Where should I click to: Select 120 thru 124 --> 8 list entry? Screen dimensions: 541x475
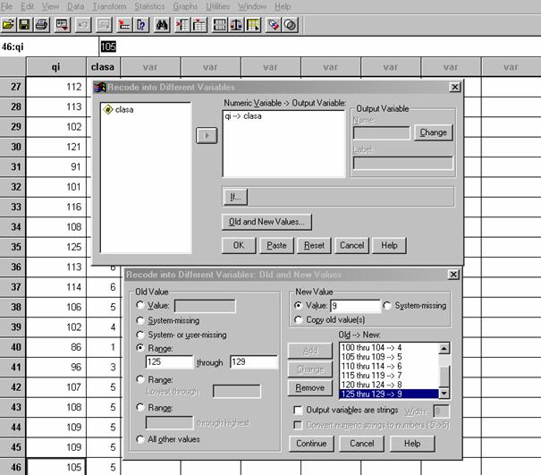[x=386, y=384]
